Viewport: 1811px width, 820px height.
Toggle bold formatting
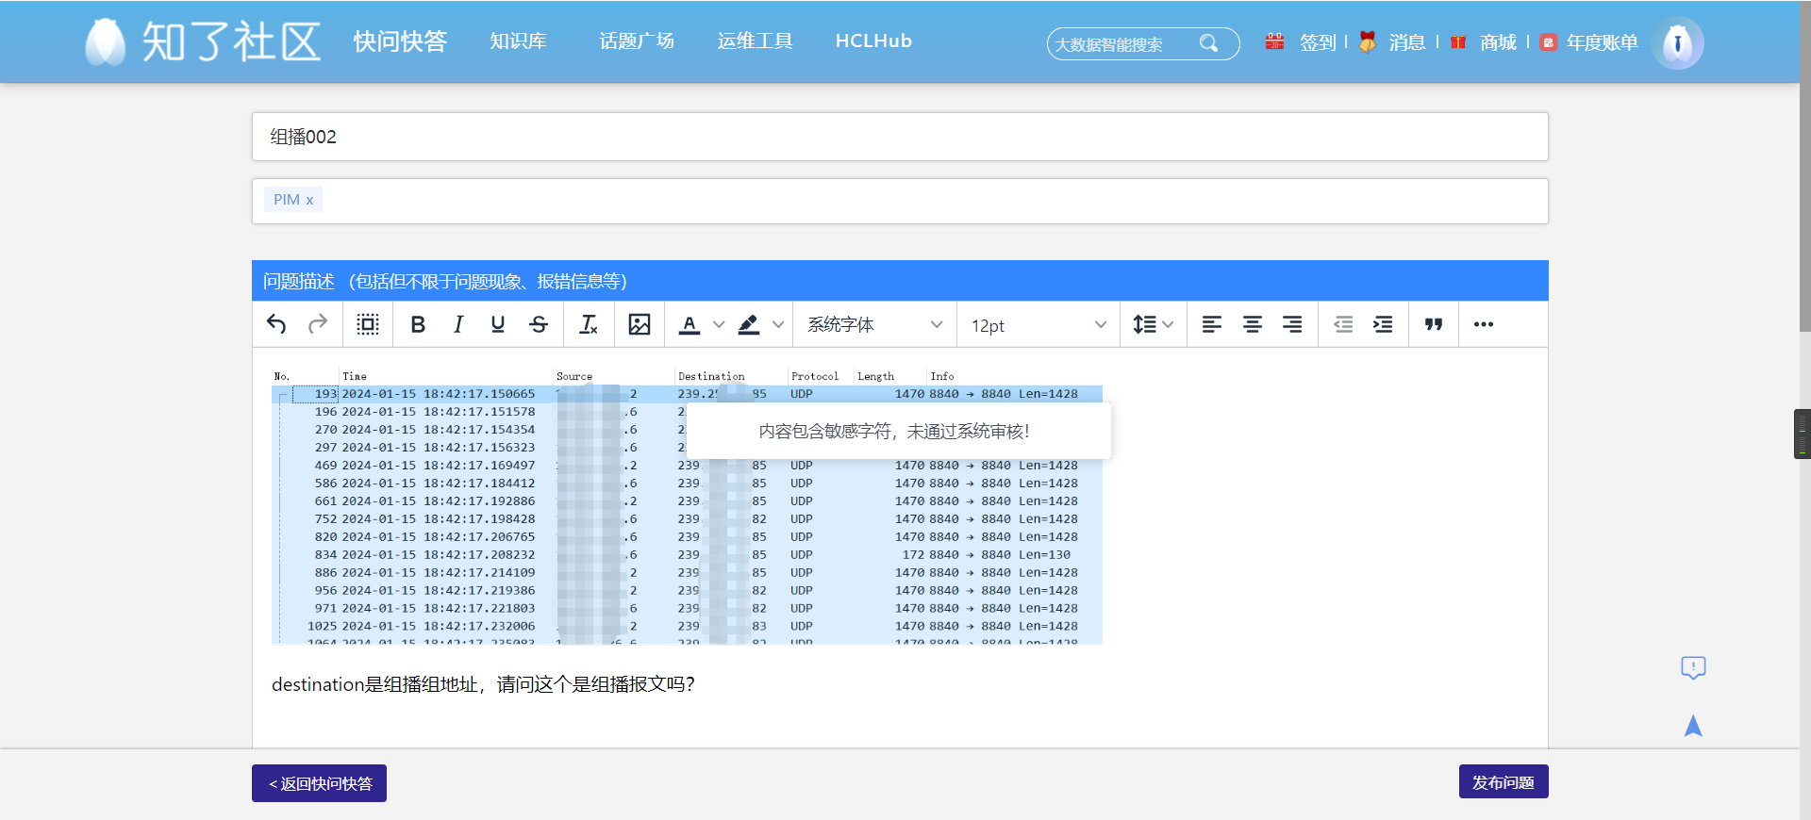[418, 324]
